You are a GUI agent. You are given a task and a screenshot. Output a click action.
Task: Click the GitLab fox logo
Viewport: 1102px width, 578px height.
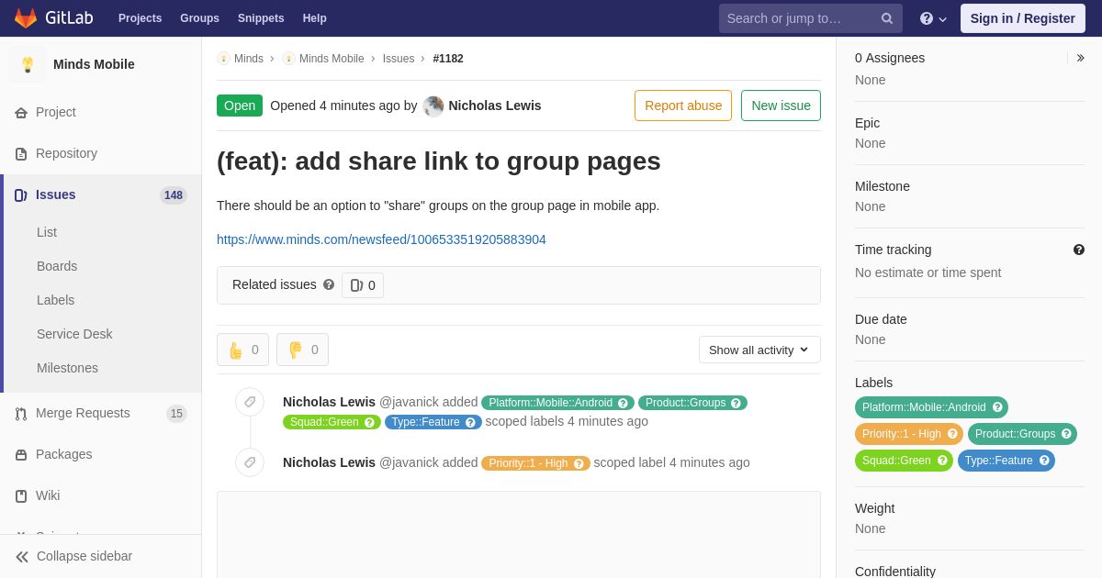(x=26, y=18)
